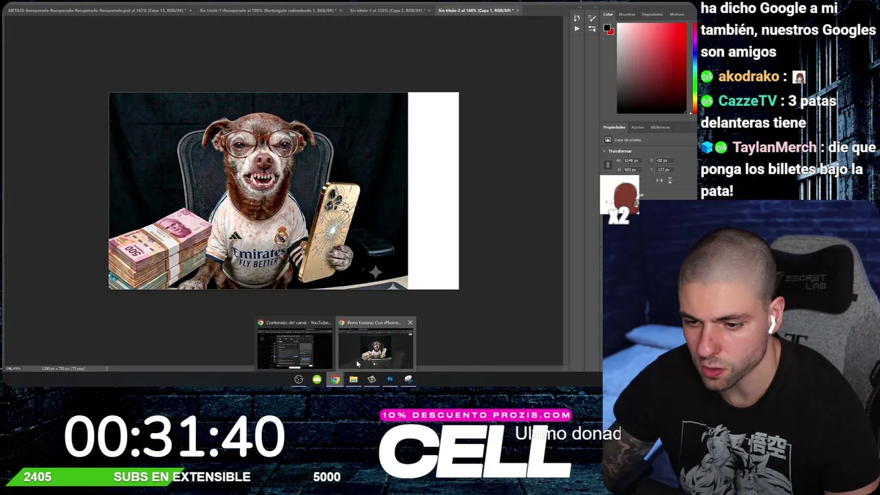Screen dimensions: 880x495
Task: Close the Sin título-2 document tab
Action: 518,10
